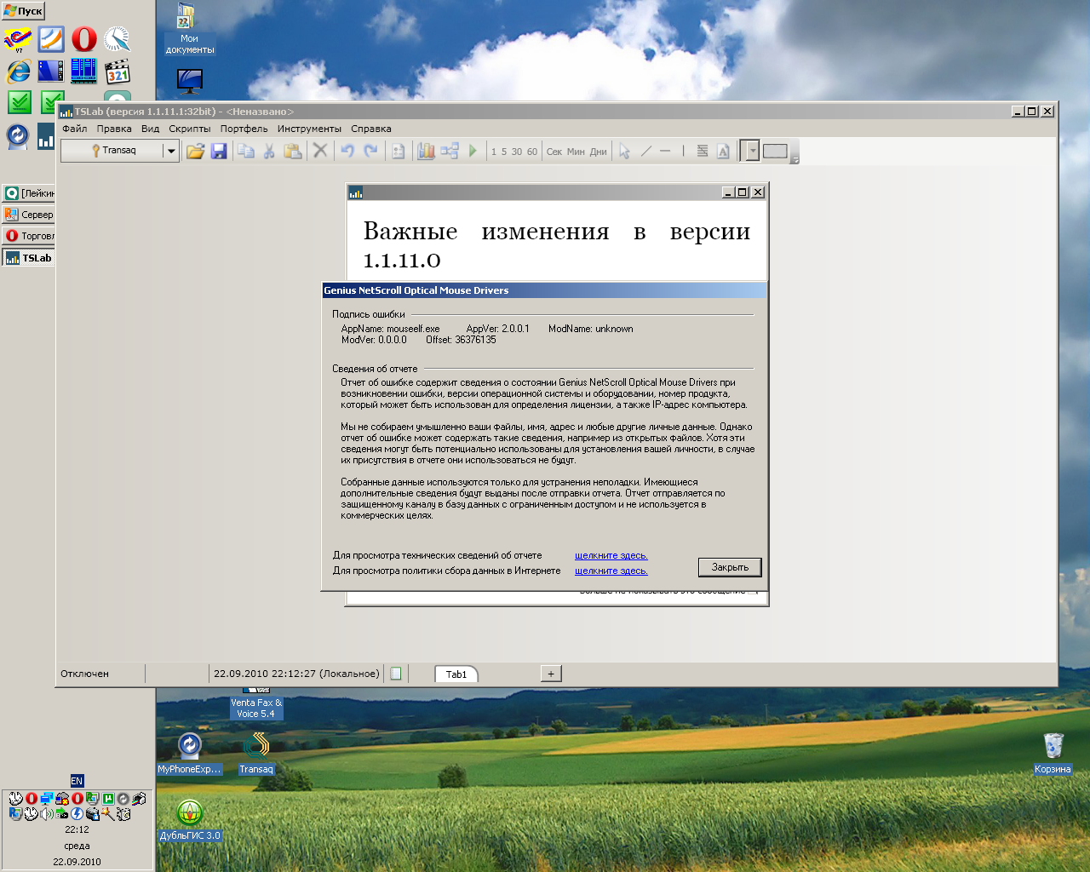Click the scissors cut icon
Screen dimensions: 1090x872
[x=269, y=152]
